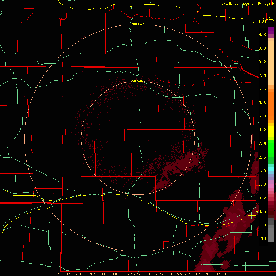
Task: Click the cyan segment of the color bar
Action: point(271,169)
